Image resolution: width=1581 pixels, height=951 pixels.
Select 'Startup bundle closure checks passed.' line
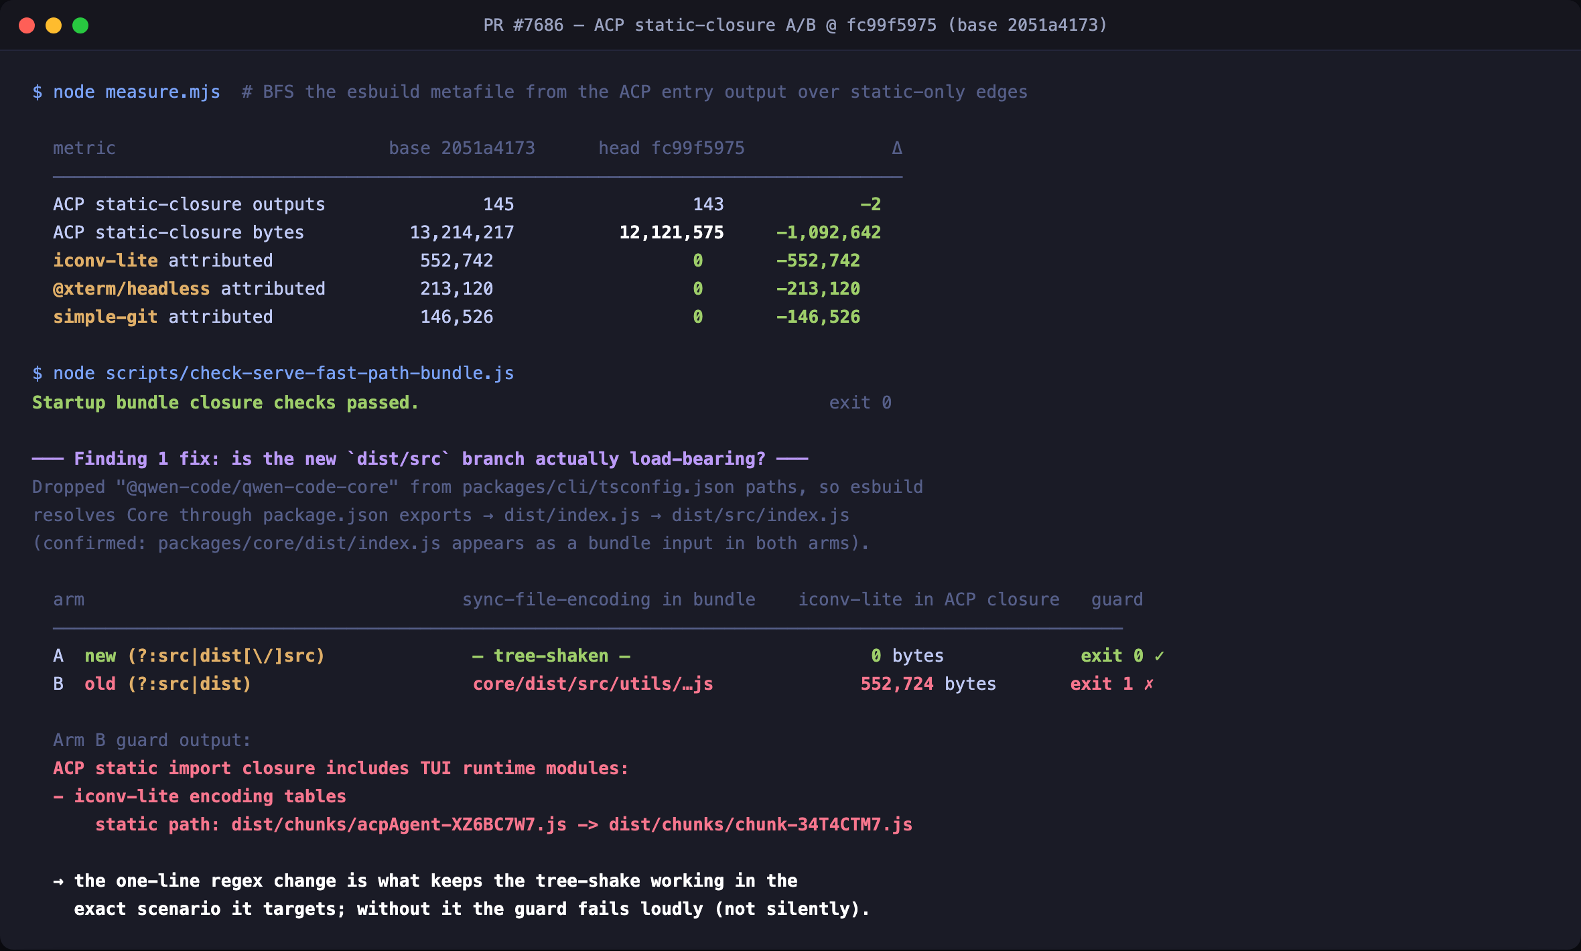click(x=226, y=403)
